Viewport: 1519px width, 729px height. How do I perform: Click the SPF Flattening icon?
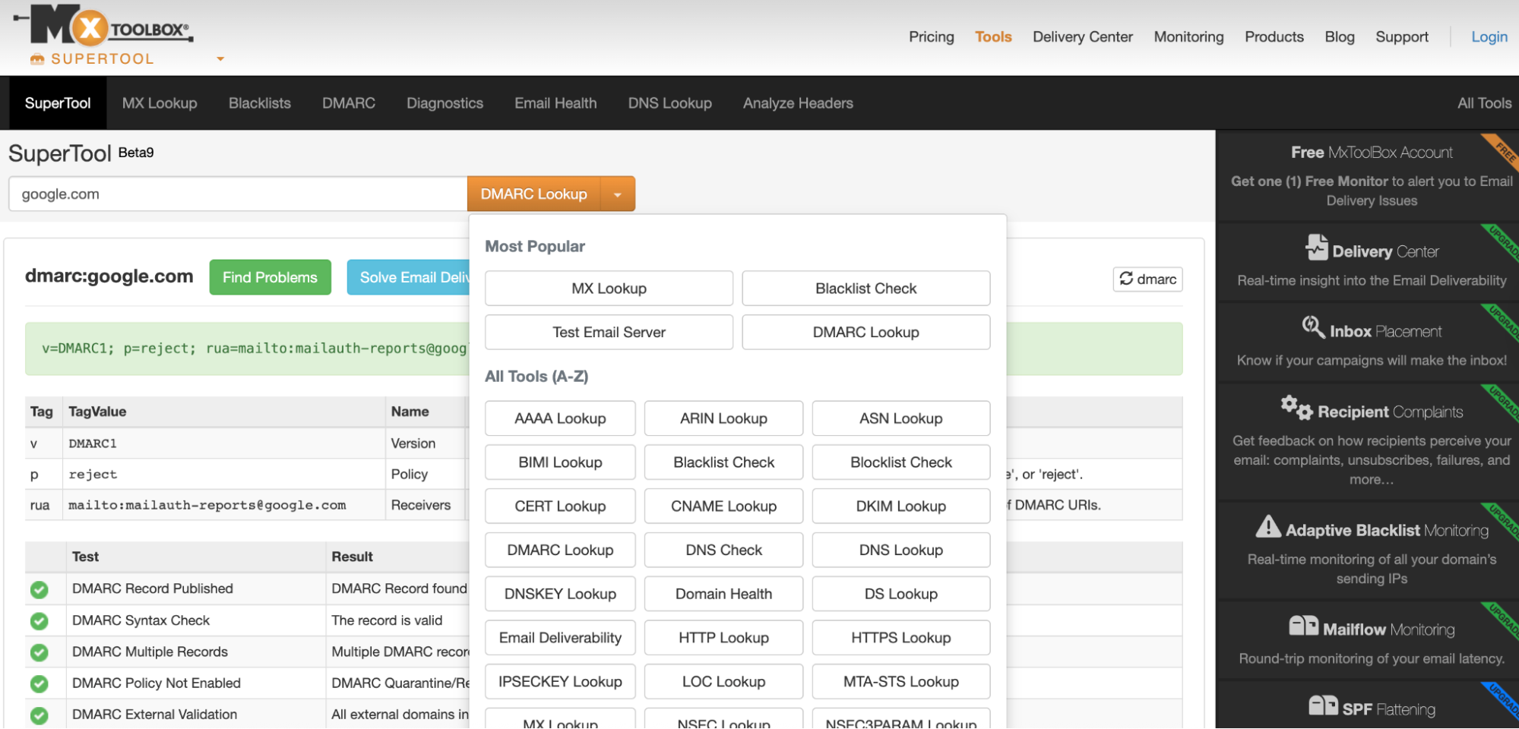pyautogui.click(x=1324, y=705)
